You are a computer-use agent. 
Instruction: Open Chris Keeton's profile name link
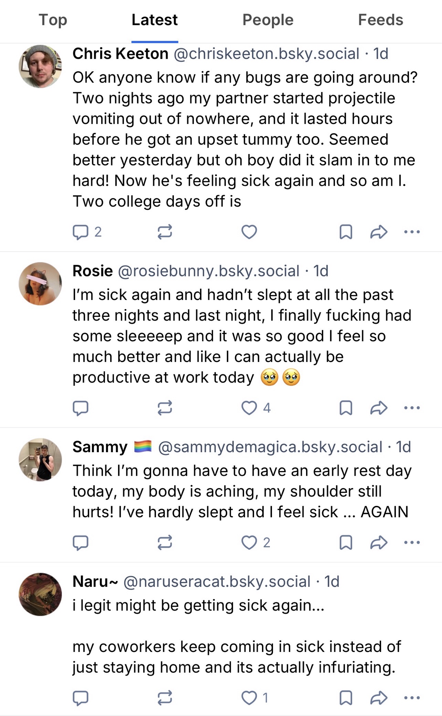pos(120,54)
